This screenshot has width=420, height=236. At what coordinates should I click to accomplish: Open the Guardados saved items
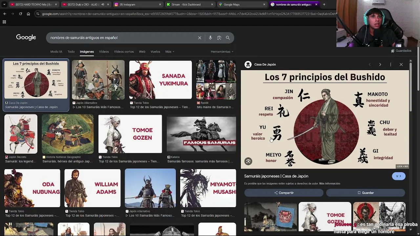click(401, 51)
